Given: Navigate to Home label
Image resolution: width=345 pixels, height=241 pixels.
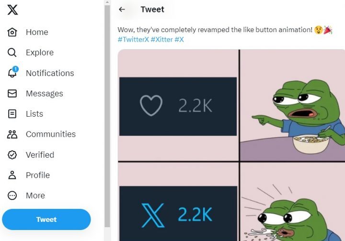Looking at the screenshot, I should coord(37,32).
